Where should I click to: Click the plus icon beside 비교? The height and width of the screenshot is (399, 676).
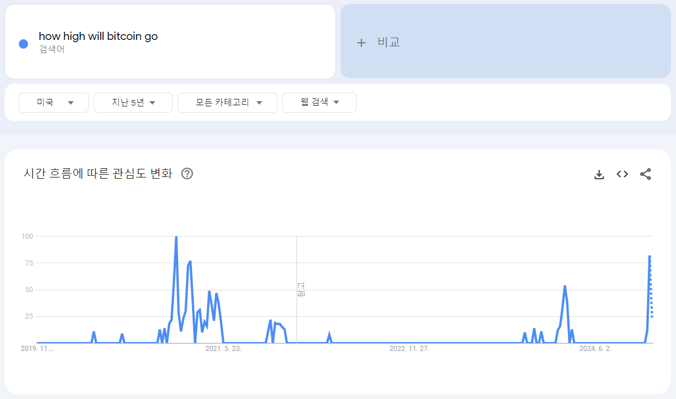361,43
